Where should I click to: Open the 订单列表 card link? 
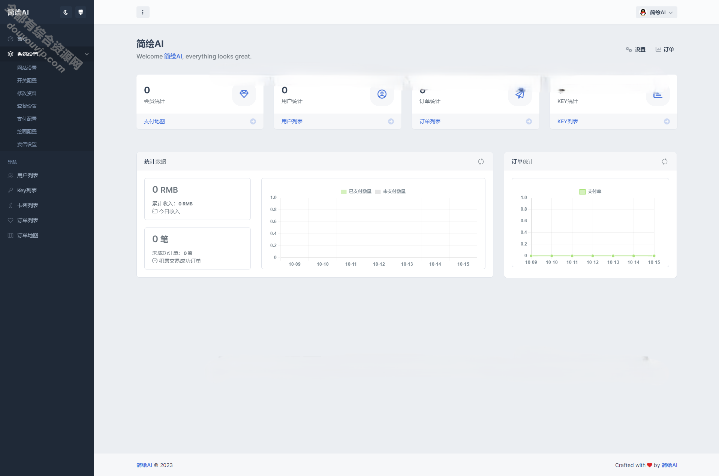(430, 121)
